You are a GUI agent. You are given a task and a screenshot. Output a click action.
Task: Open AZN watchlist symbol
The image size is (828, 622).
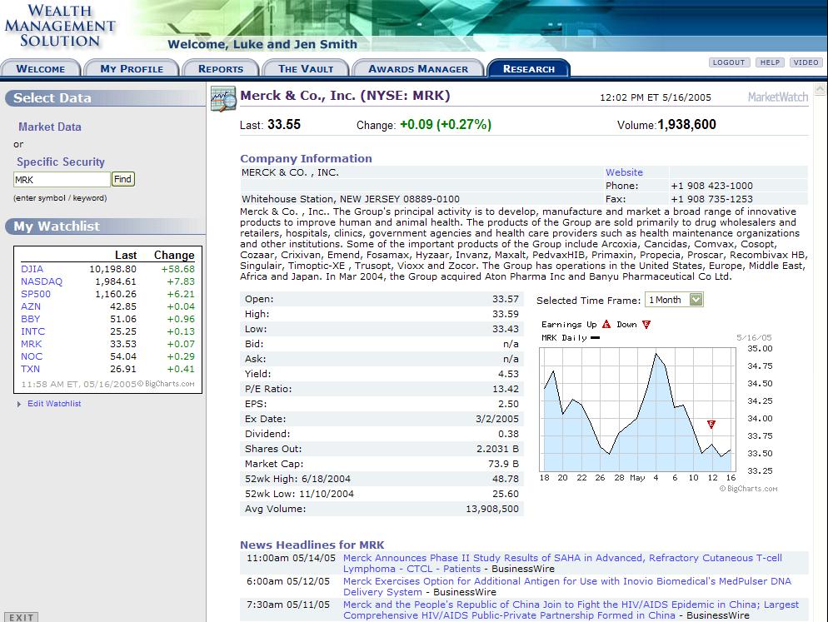pyautogui.click(x=31, y=306)
